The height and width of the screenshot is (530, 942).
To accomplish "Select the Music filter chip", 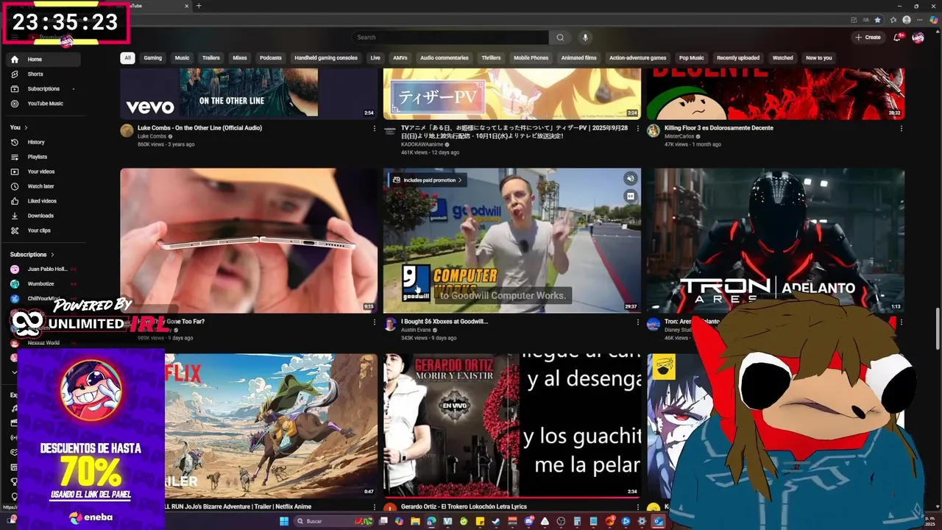I will 182,58.
